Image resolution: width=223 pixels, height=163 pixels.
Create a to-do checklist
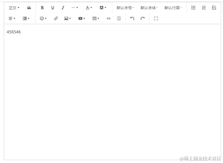click(x=214, y=8)
